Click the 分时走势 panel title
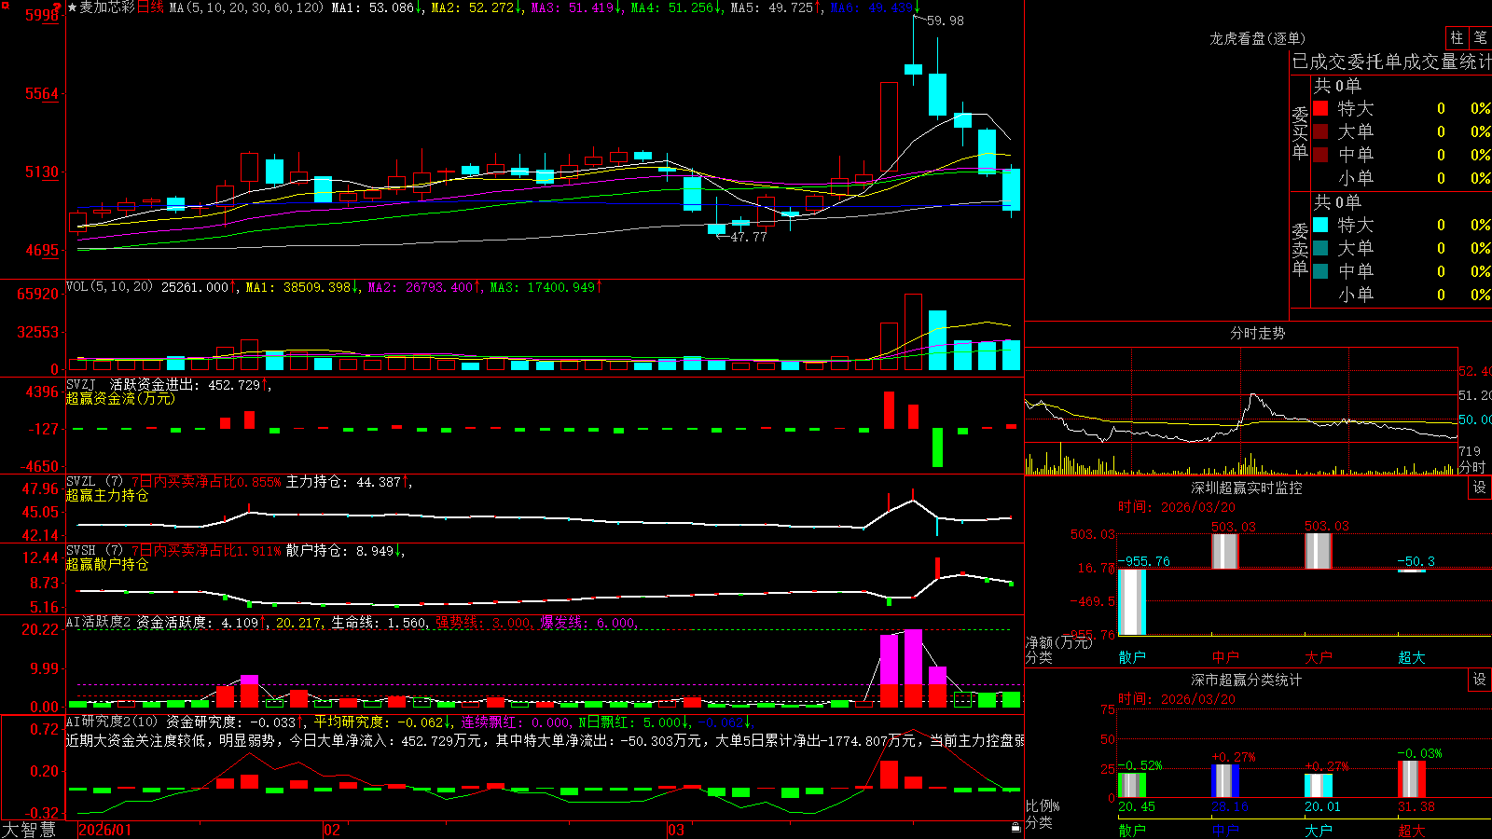This screenshot has width=1492, height=839. pos(1258,333)
